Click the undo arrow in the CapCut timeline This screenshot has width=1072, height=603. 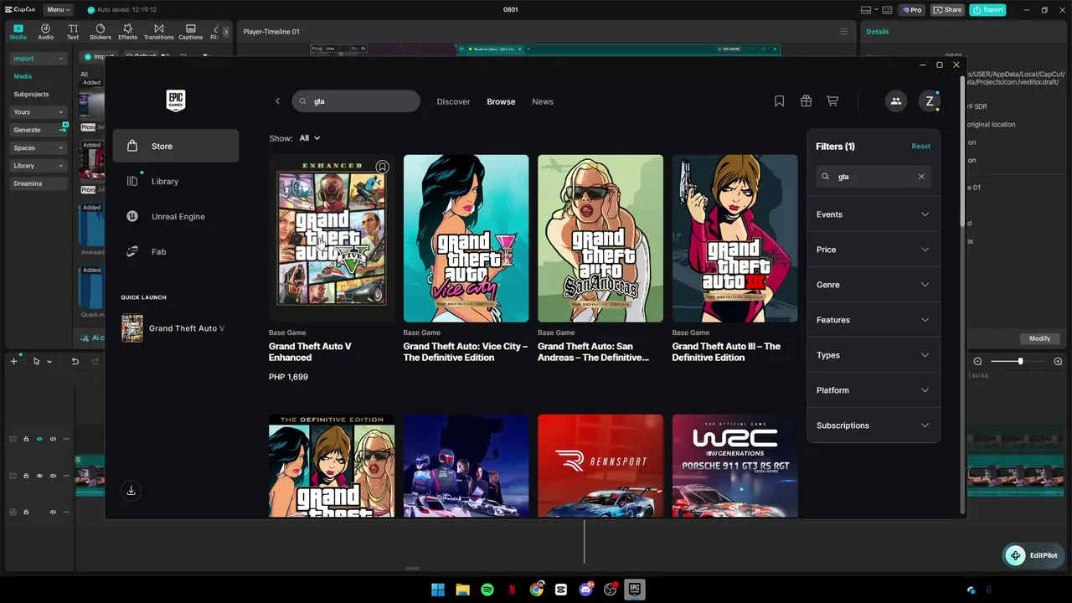click(x=75, y=361)
